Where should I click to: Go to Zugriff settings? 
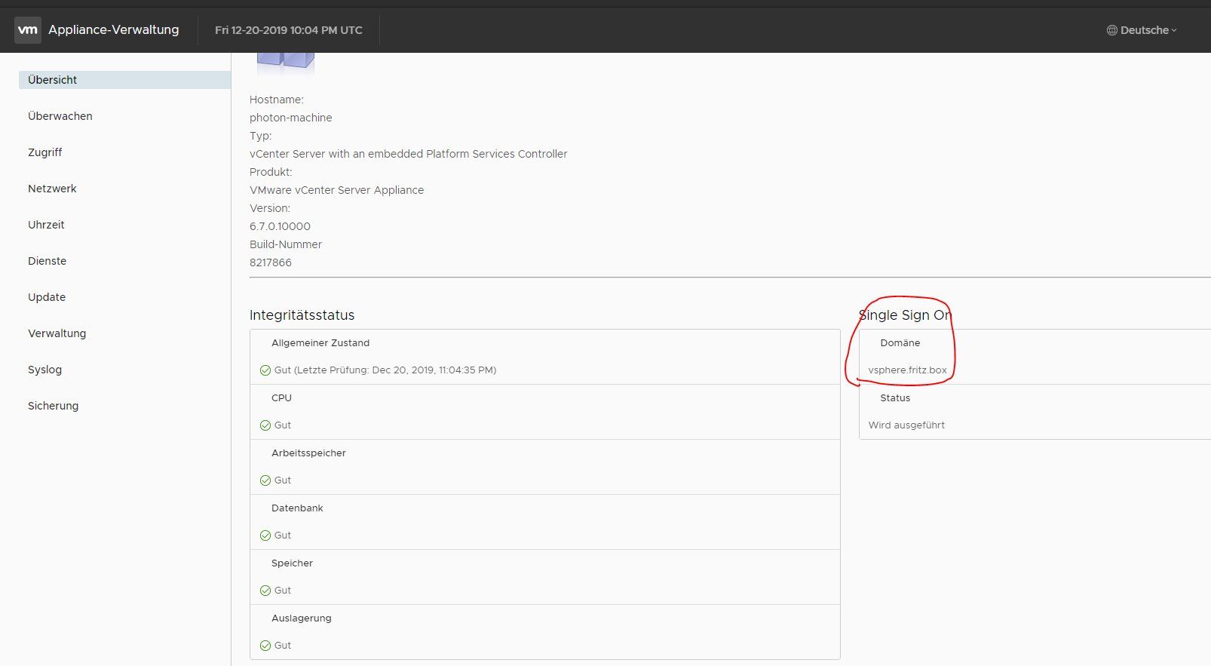[x=45, y=152]
